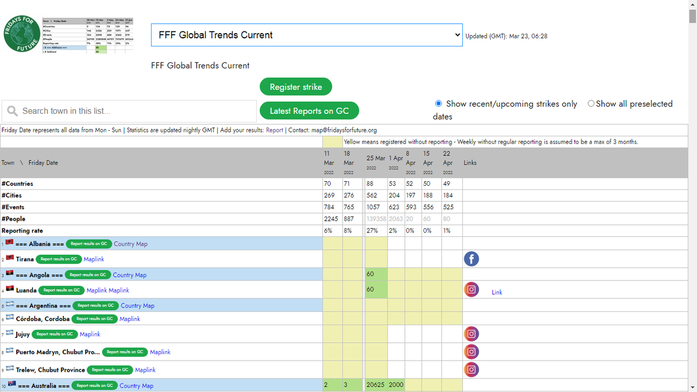Image resolution: width=697 pixels, height=392 pixels.
Task: Open the Córdoba Maplink
Action: pos(130,319)
